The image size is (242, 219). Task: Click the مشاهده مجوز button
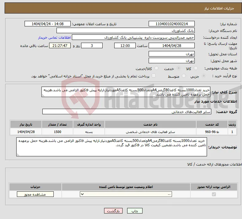pyautogui.click(x=35, y=194)
